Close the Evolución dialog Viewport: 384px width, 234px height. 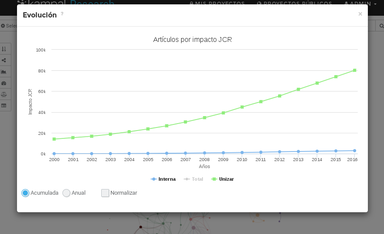pyautogui.click(x=360, y=14)
